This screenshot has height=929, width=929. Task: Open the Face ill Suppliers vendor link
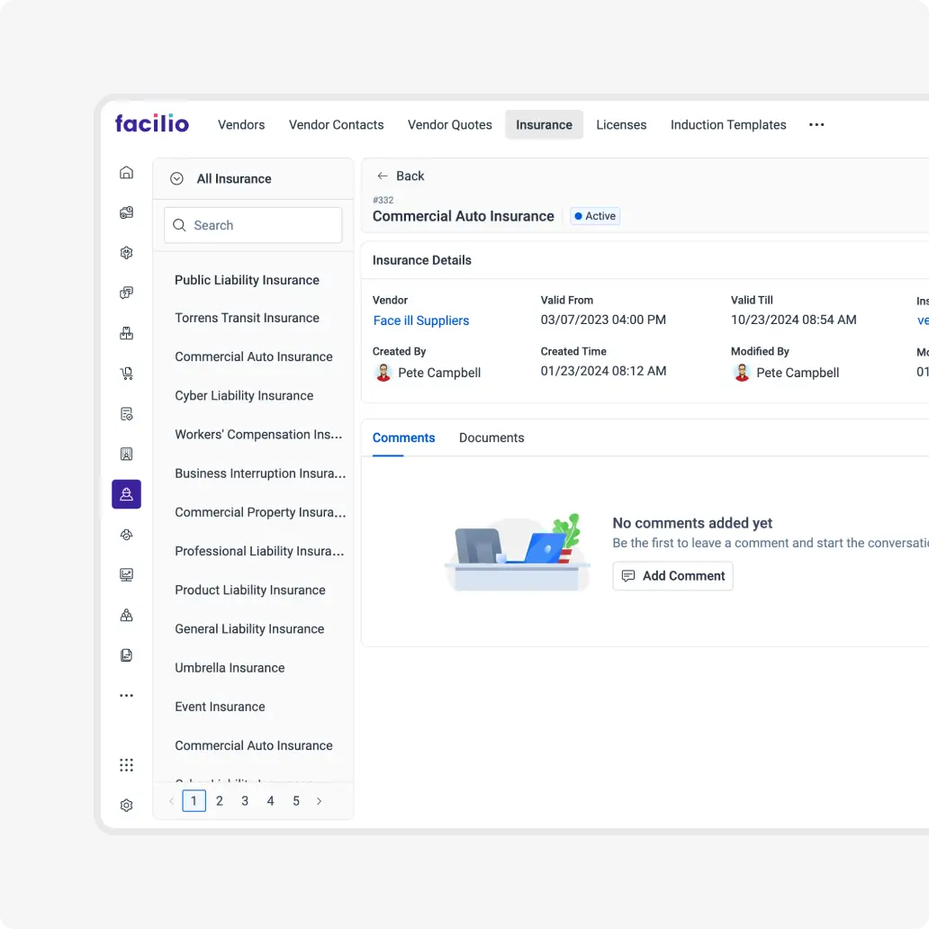[421, 320]
